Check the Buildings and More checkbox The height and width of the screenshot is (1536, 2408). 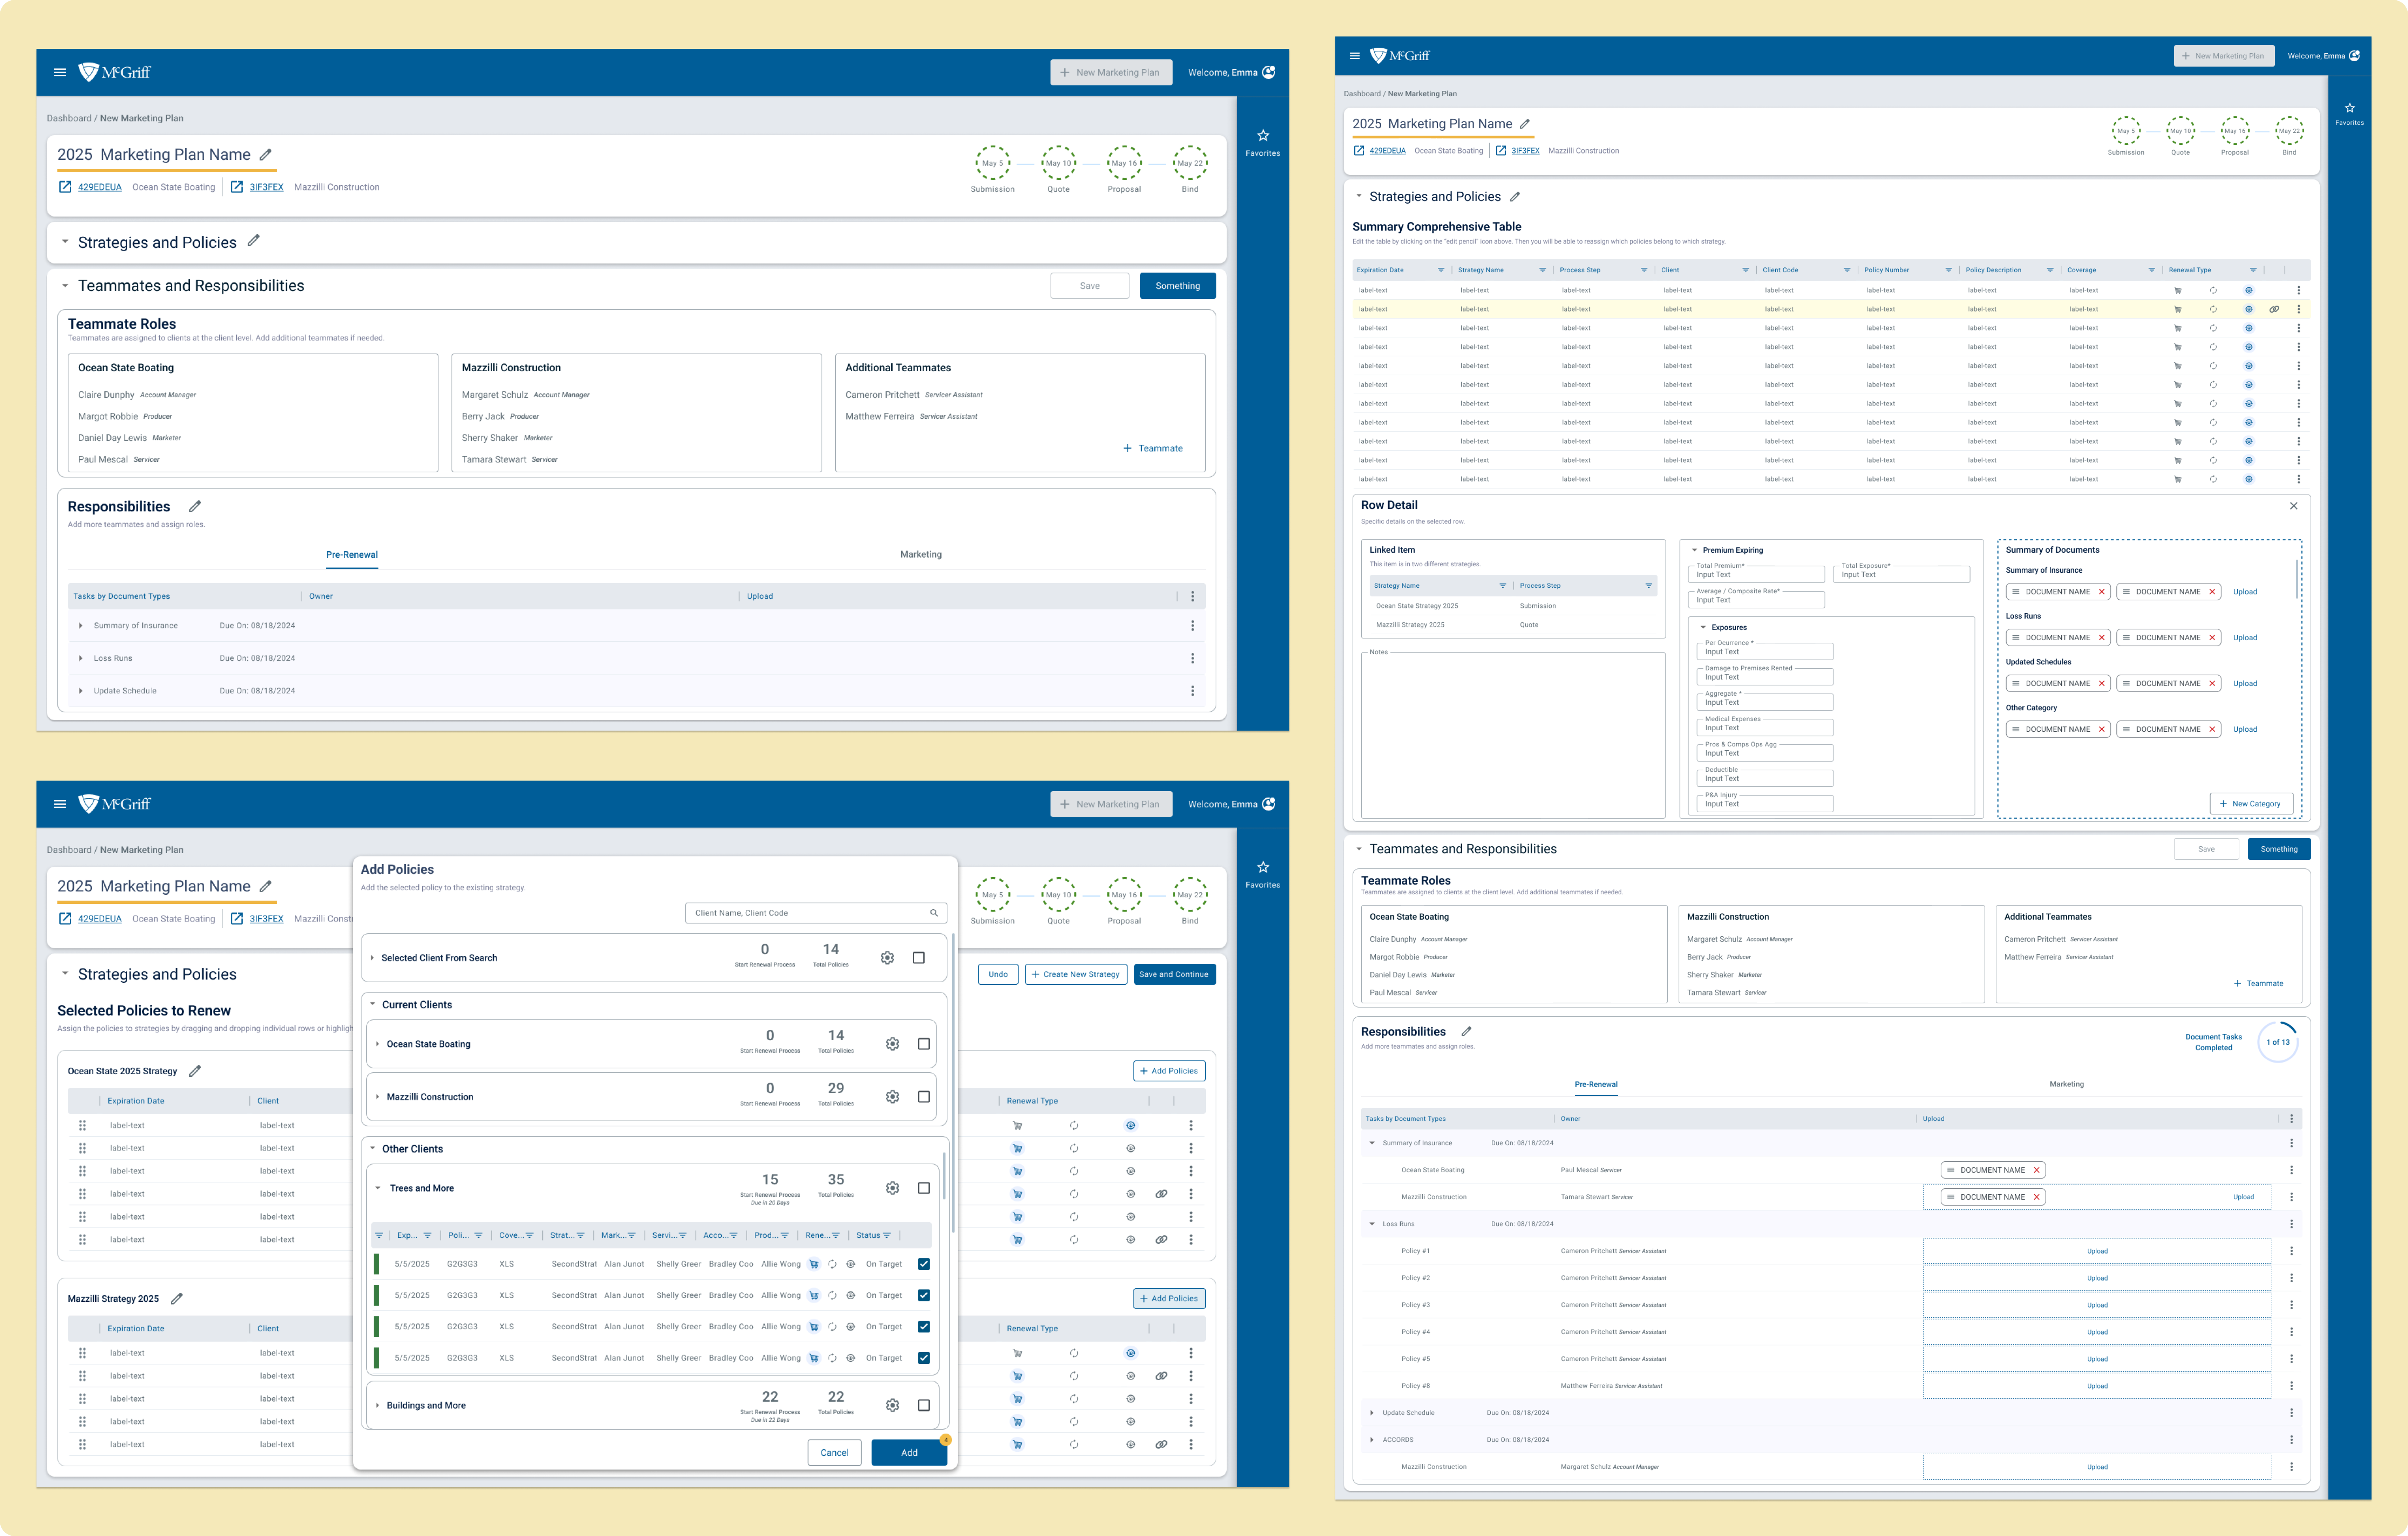click(924, 1405)
